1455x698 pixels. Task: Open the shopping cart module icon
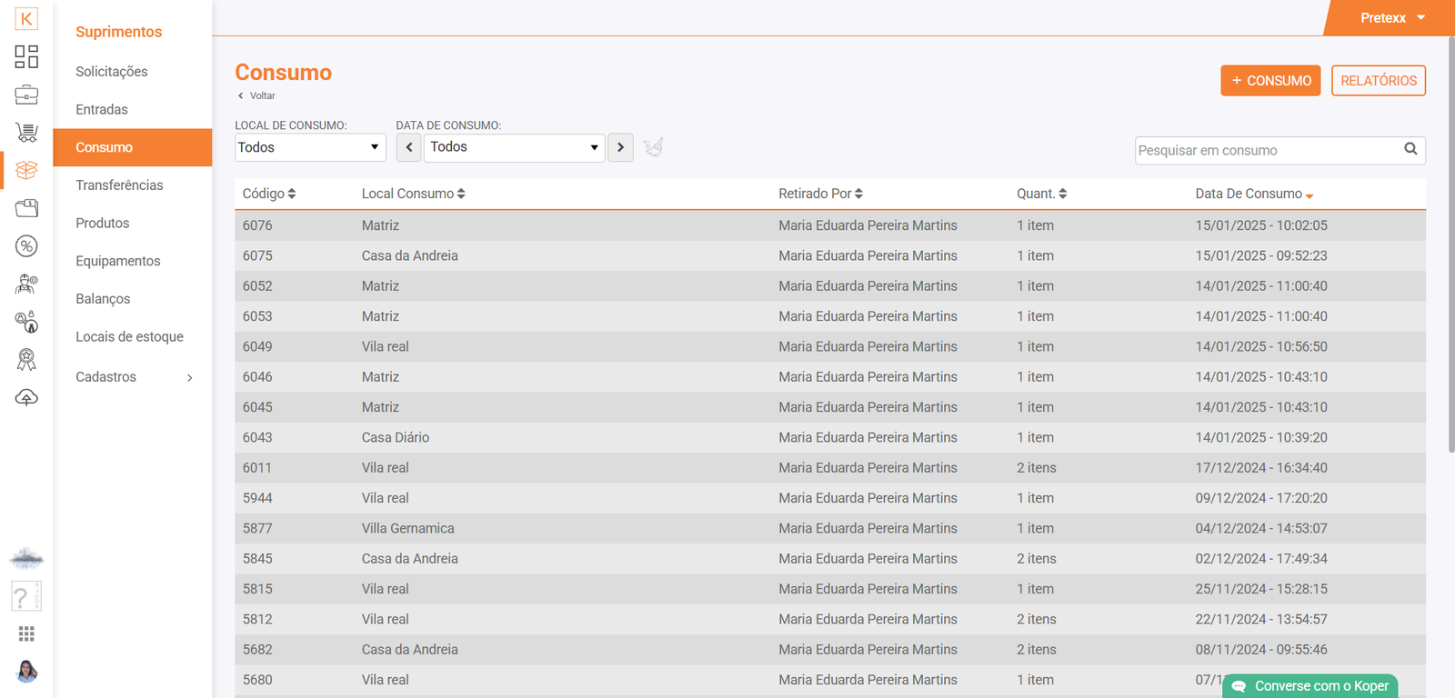click(26, 133)
